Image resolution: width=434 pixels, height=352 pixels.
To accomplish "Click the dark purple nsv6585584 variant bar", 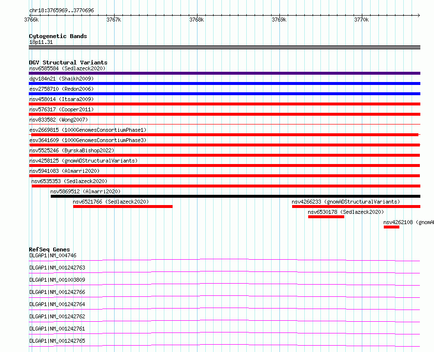I will tap(224, 73).
